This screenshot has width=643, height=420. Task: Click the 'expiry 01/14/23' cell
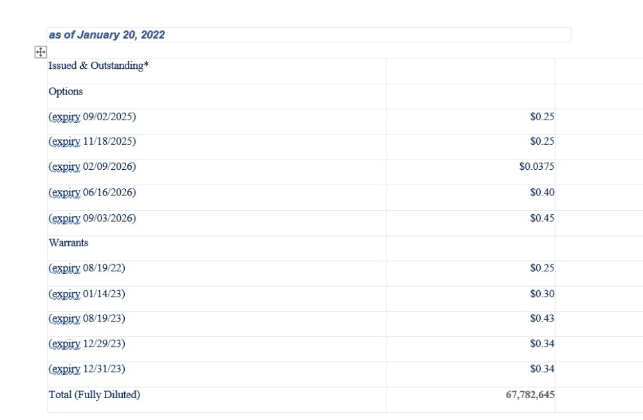pos(86,294)
